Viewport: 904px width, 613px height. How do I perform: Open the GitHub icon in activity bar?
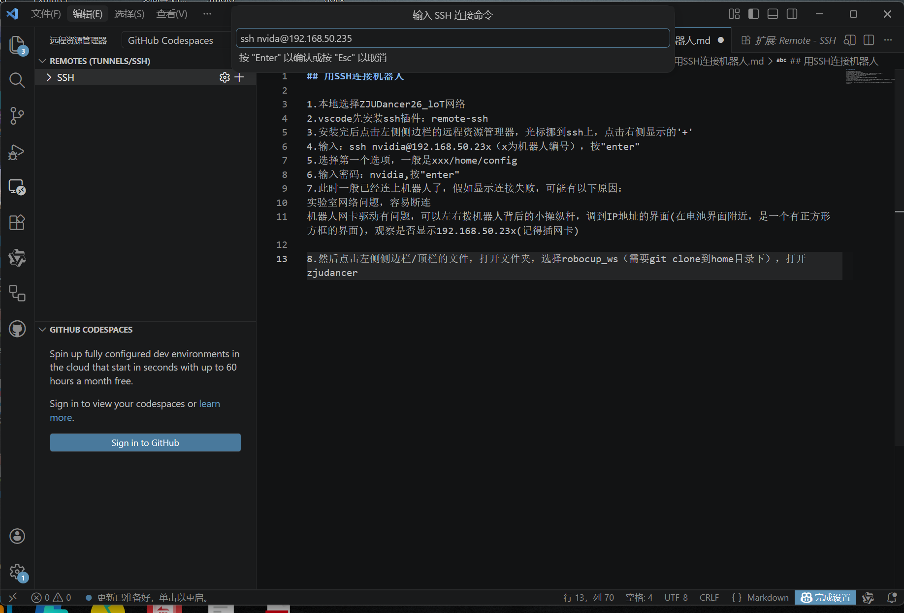(x=17, y=329)
